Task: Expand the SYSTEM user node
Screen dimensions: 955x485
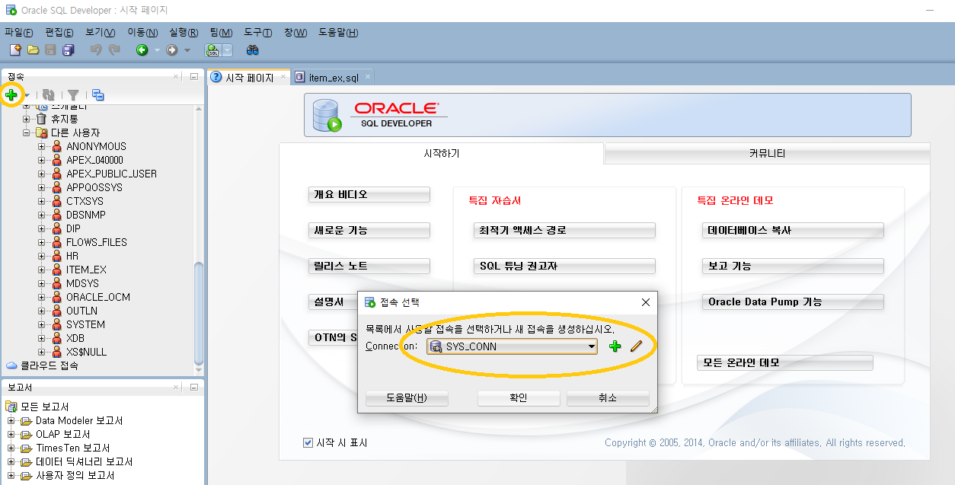Action: pyautogui.click(x=42, y=324)
